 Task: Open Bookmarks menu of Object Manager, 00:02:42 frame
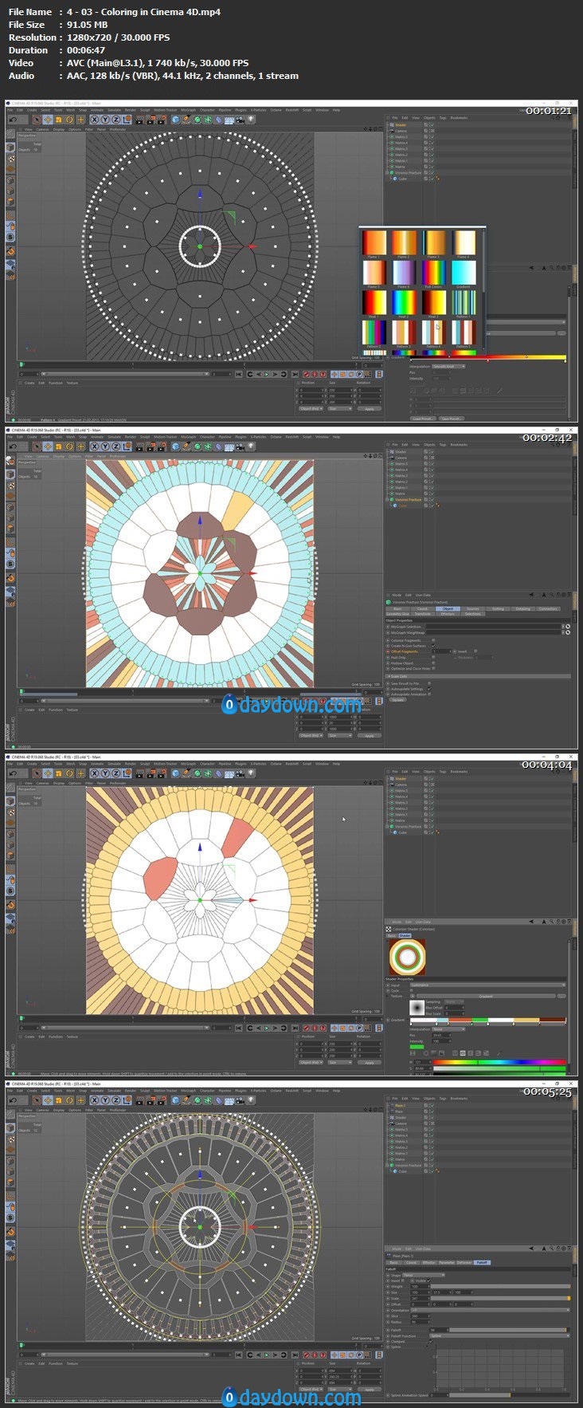pos(459,445)
